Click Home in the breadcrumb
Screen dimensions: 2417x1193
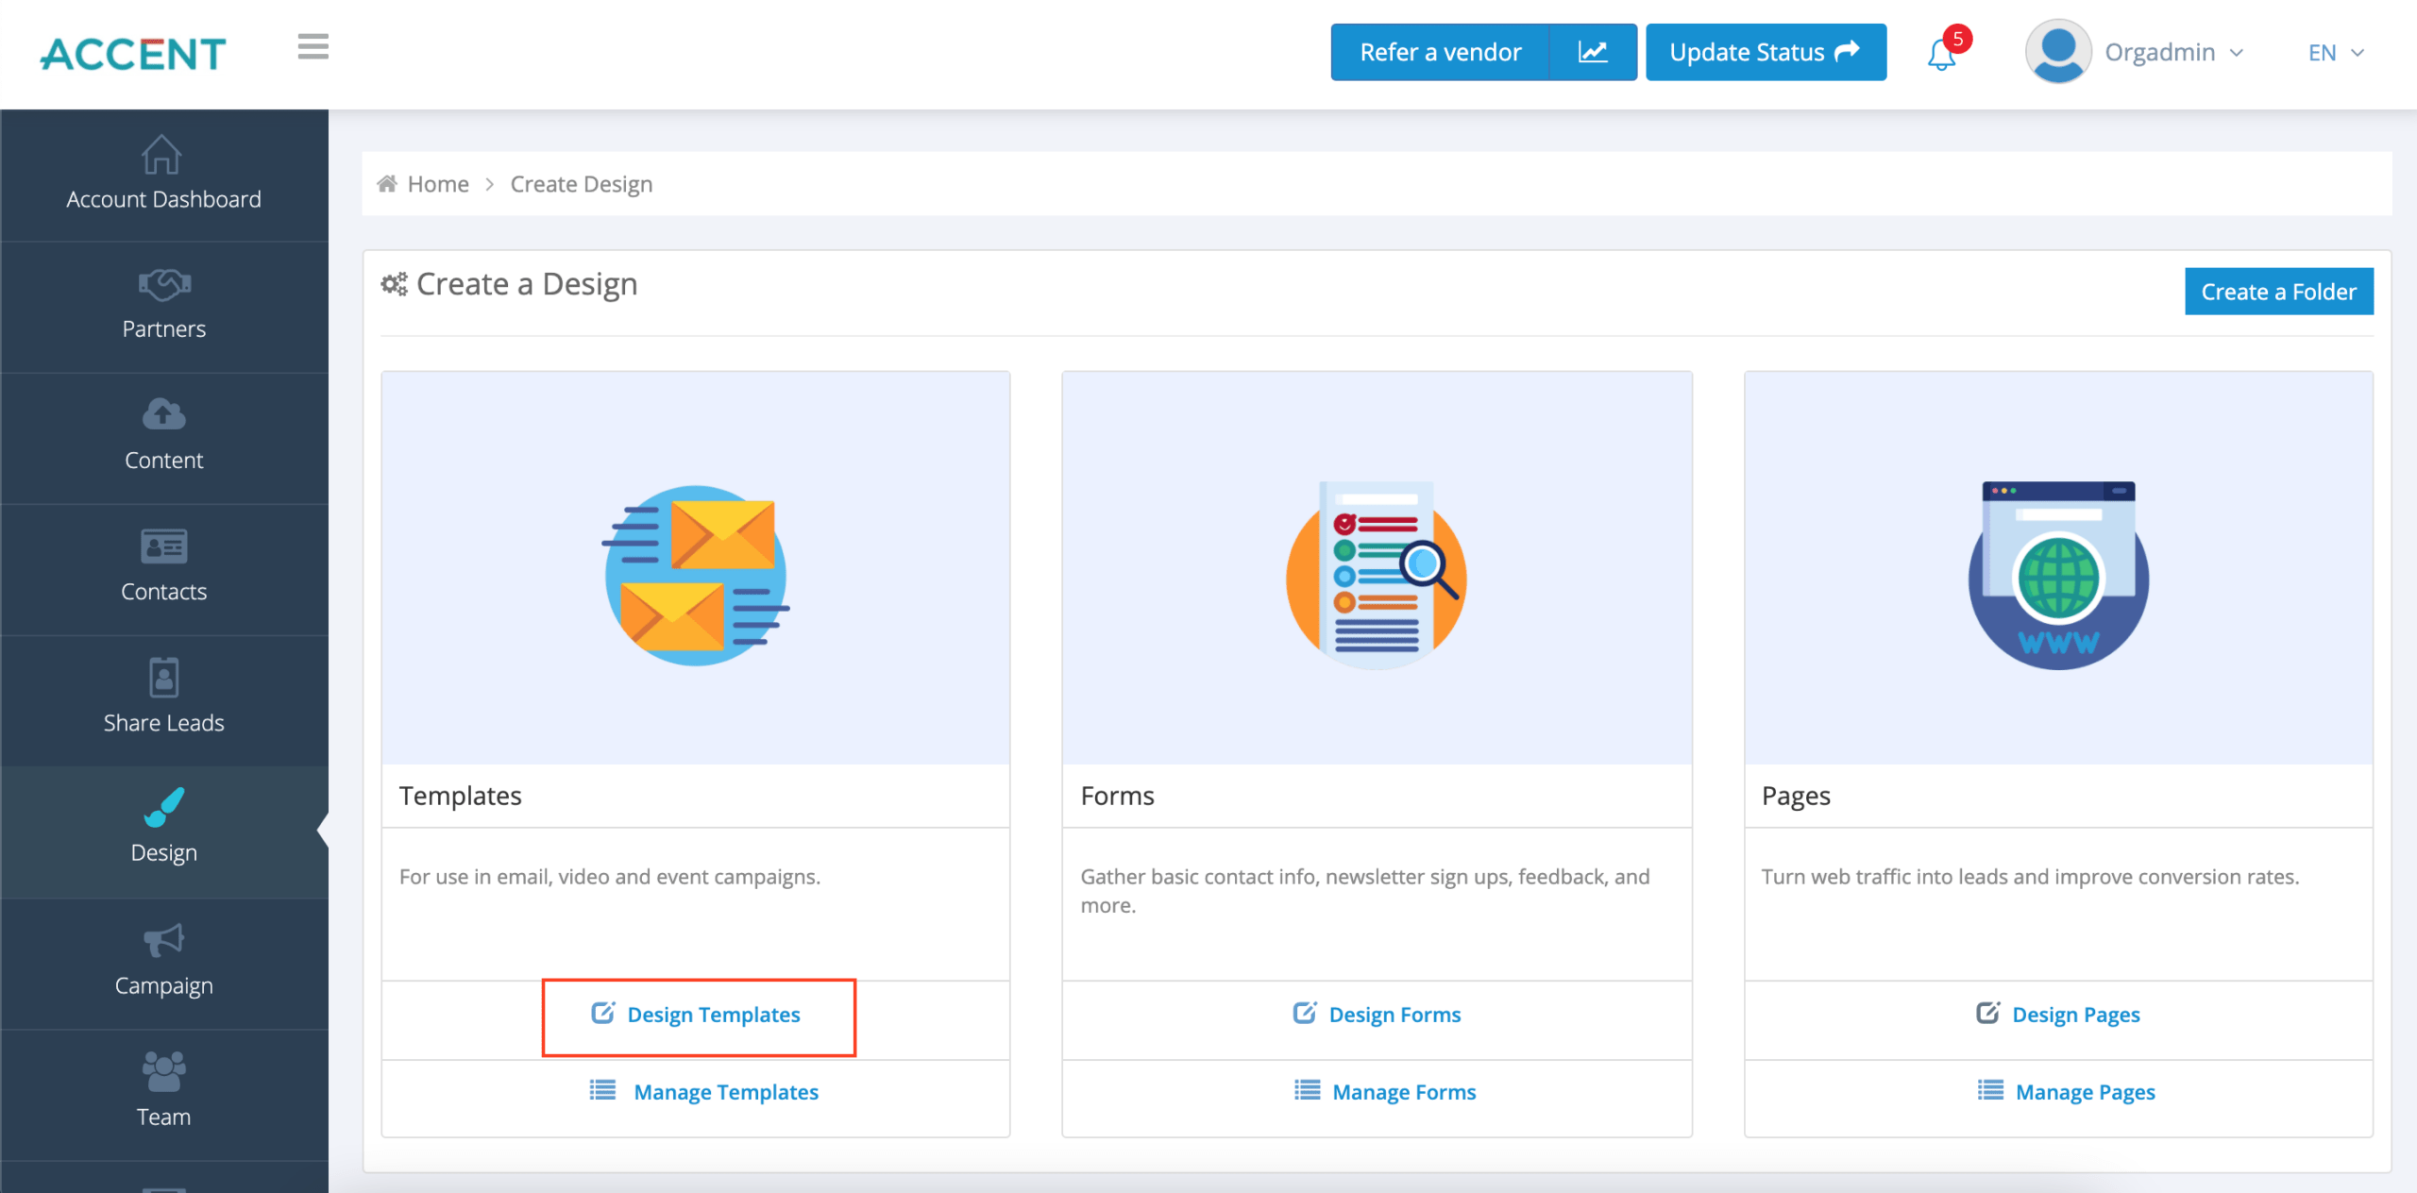click(437, 184)
